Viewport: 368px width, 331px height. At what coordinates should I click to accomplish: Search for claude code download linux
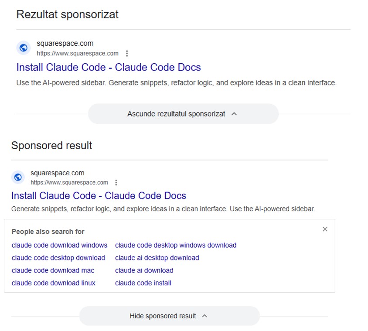[x=53, y=283]
